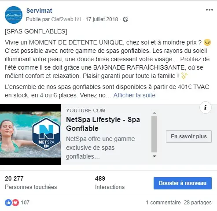Screen dimensions: 217x211
Task: Click the question mark next to Clef2web
Action: pos(78,19)
